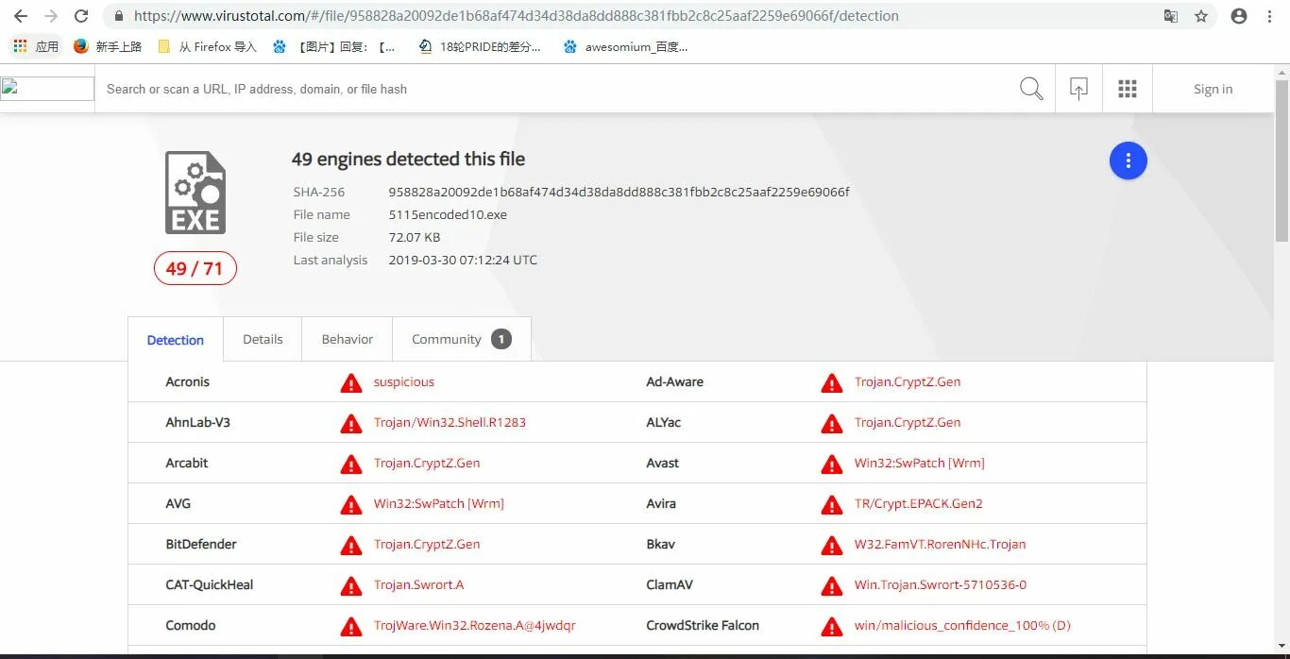Click the warning icon in Avira row
Viewport: 1290px width, 659px height.
coord(832,504)
